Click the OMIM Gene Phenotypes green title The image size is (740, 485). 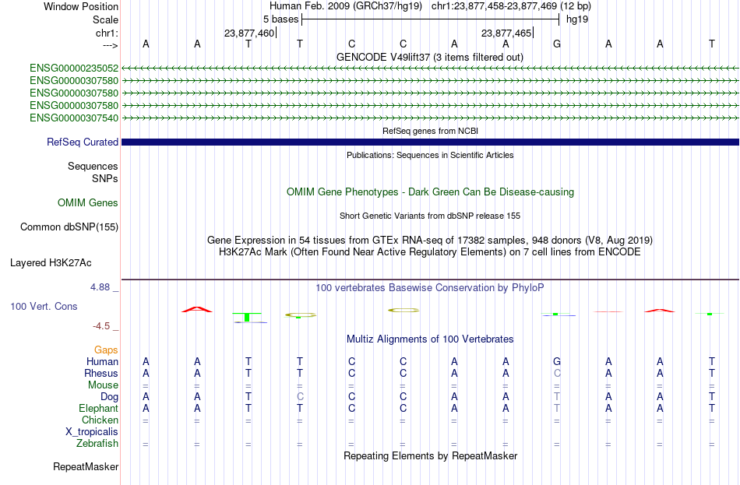tap(430, 192)
